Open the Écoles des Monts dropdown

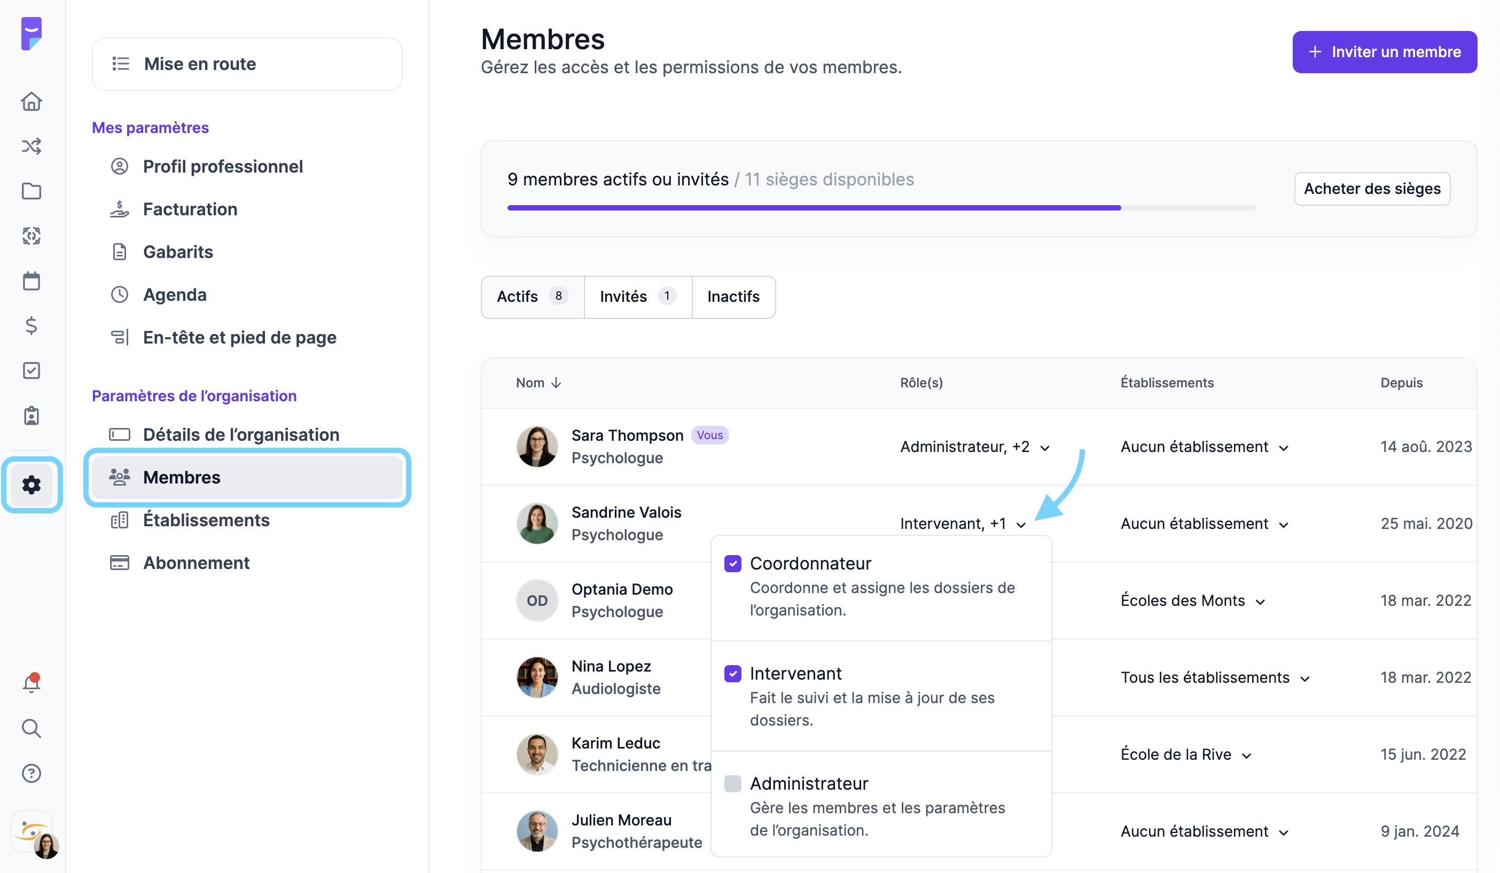[x=1193, y=601]
